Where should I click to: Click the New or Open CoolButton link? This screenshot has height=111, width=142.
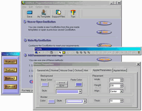[42, 22]
